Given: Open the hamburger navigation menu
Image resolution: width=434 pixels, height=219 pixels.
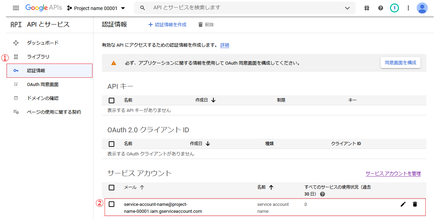Looking at the screenshot, I should 16,8.
